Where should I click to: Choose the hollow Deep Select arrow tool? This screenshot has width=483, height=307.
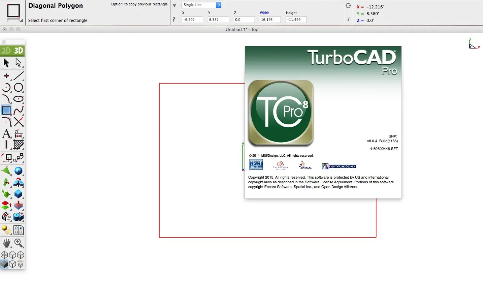click(x=19, y=63)
